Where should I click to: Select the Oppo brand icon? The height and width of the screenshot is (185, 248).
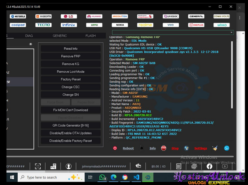coord(94,25)
